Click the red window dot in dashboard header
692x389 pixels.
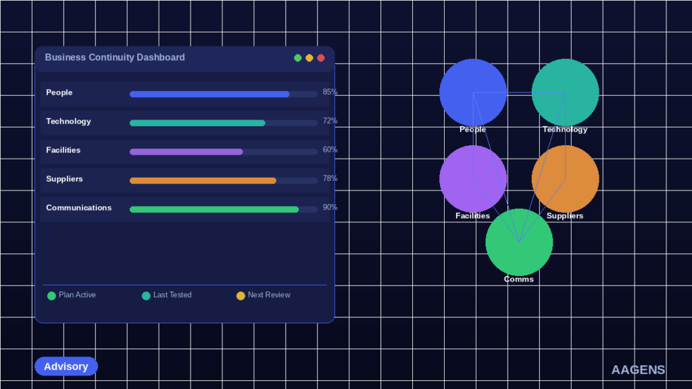pyautogui.click(x=321, y=58)
